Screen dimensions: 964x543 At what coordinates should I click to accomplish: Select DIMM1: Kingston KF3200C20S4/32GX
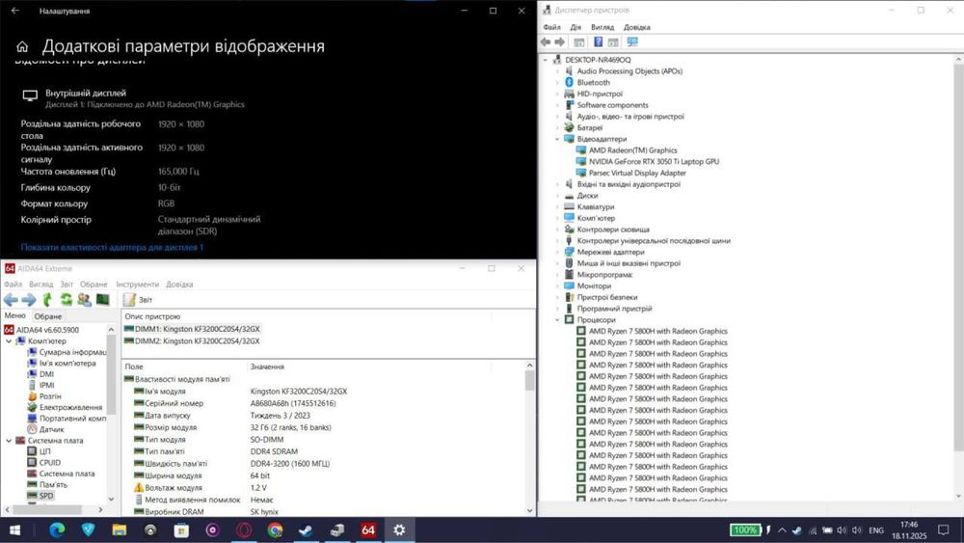pyautogui.click(x=198, y=329)
